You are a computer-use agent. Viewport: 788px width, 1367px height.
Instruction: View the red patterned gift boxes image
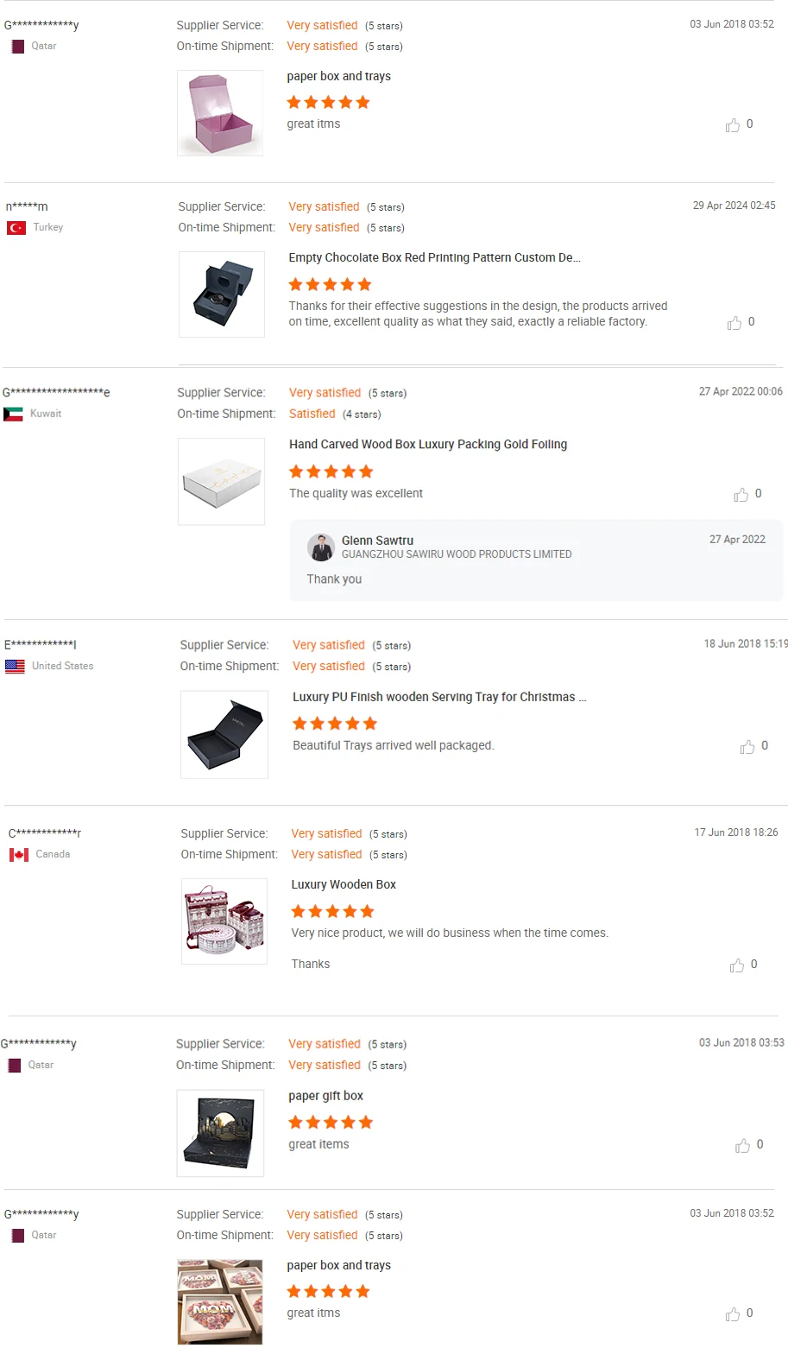[224, 921]
